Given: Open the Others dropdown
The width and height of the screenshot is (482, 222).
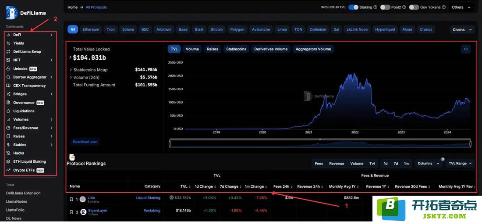Looking at the screenshot, I should 461,7.
